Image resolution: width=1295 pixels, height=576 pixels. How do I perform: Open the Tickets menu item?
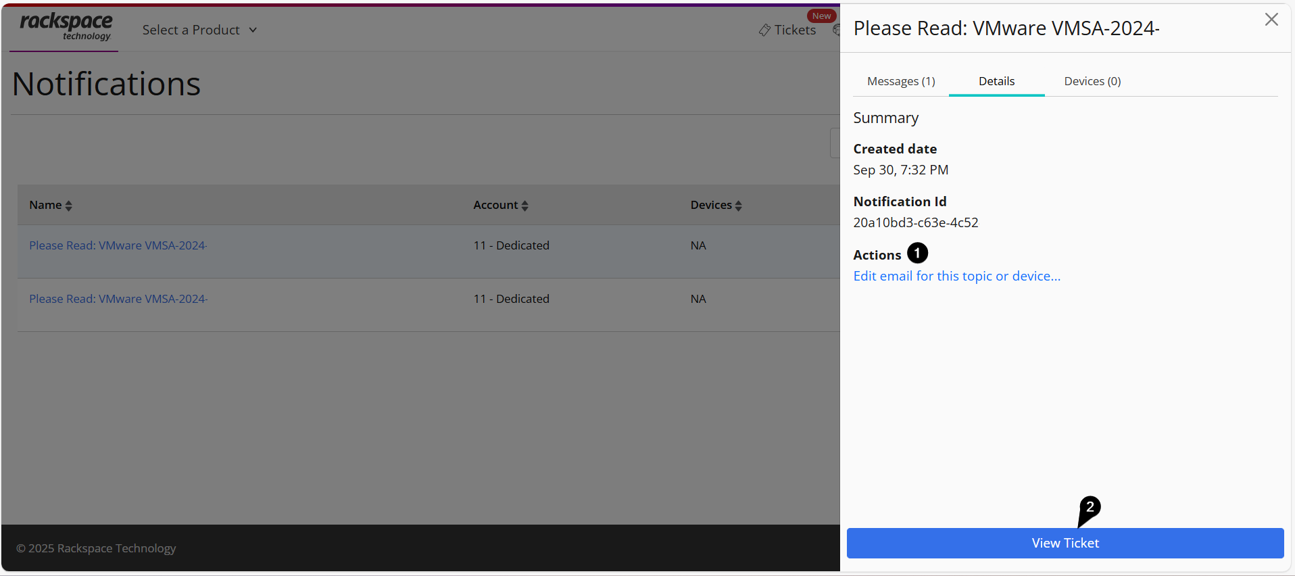(x=787, y=30)
